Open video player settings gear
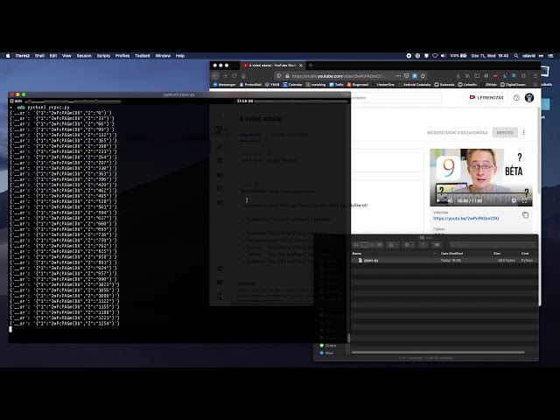Image resolution: width=560 pixels, height=420 pixels. click(x=514, y=201)
